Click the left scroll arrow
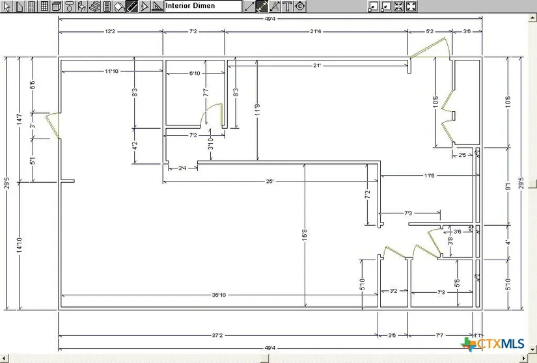This screenshot has width=537, height=363. 3,358
